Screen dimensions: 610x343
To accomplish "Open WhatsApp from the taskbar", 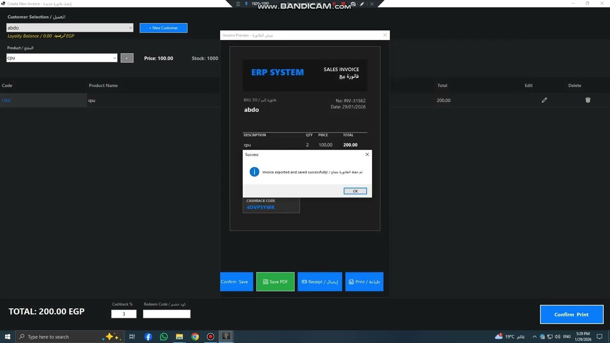I will [164, 337].
